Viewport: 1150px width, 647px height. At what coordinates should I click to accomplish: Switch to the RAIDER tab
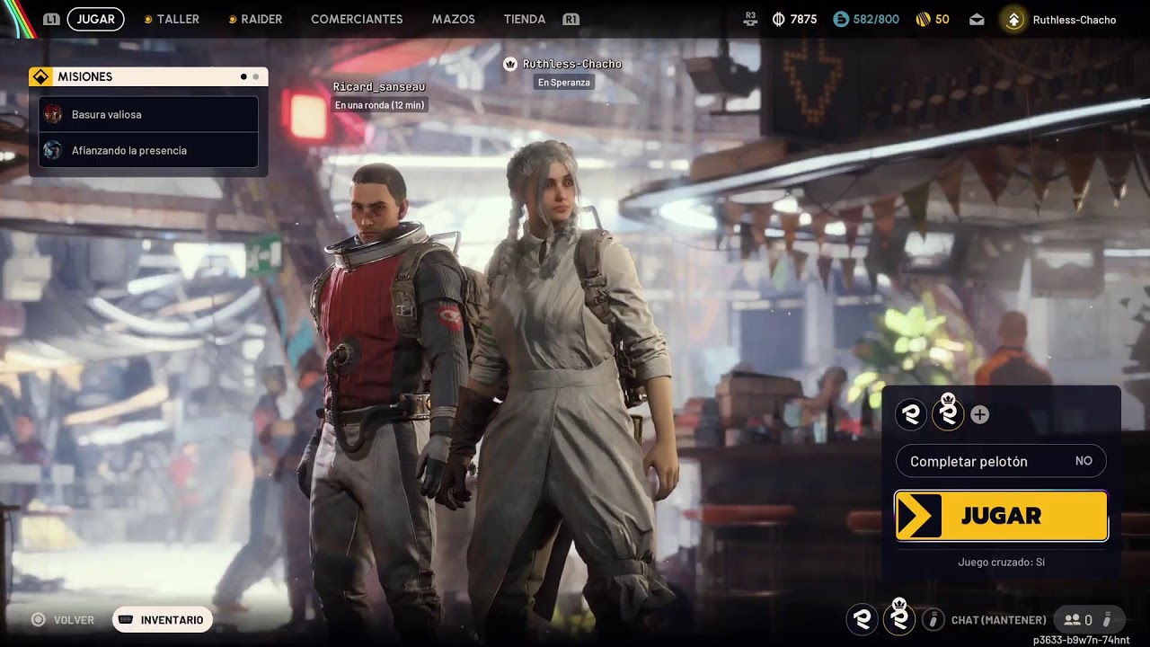point(255,19)
